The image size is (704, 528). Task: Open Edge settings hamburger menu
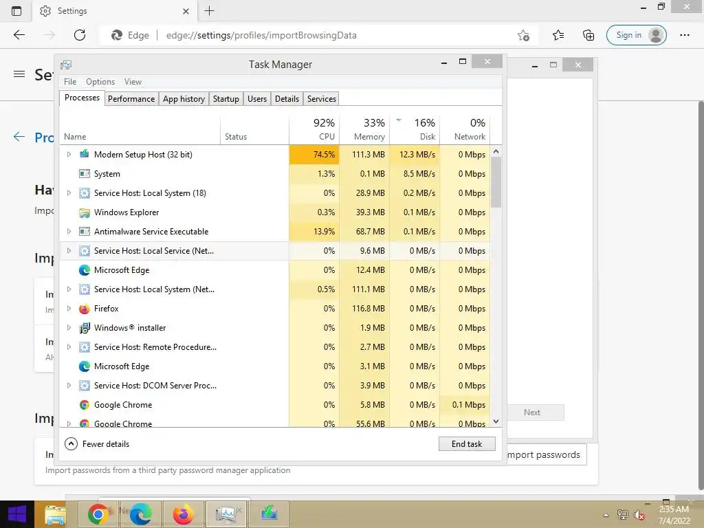pos(19,74)
